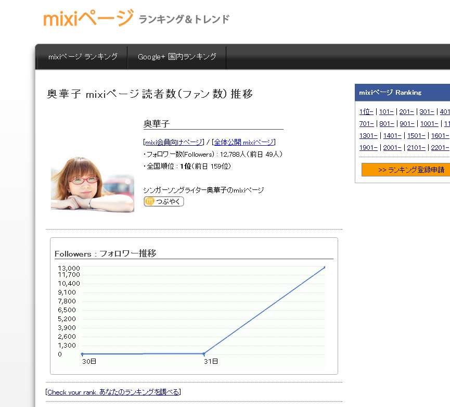Open the mixiページ ランキング tab
Screen dimensions: 450x407
click(x=83, y=57)
